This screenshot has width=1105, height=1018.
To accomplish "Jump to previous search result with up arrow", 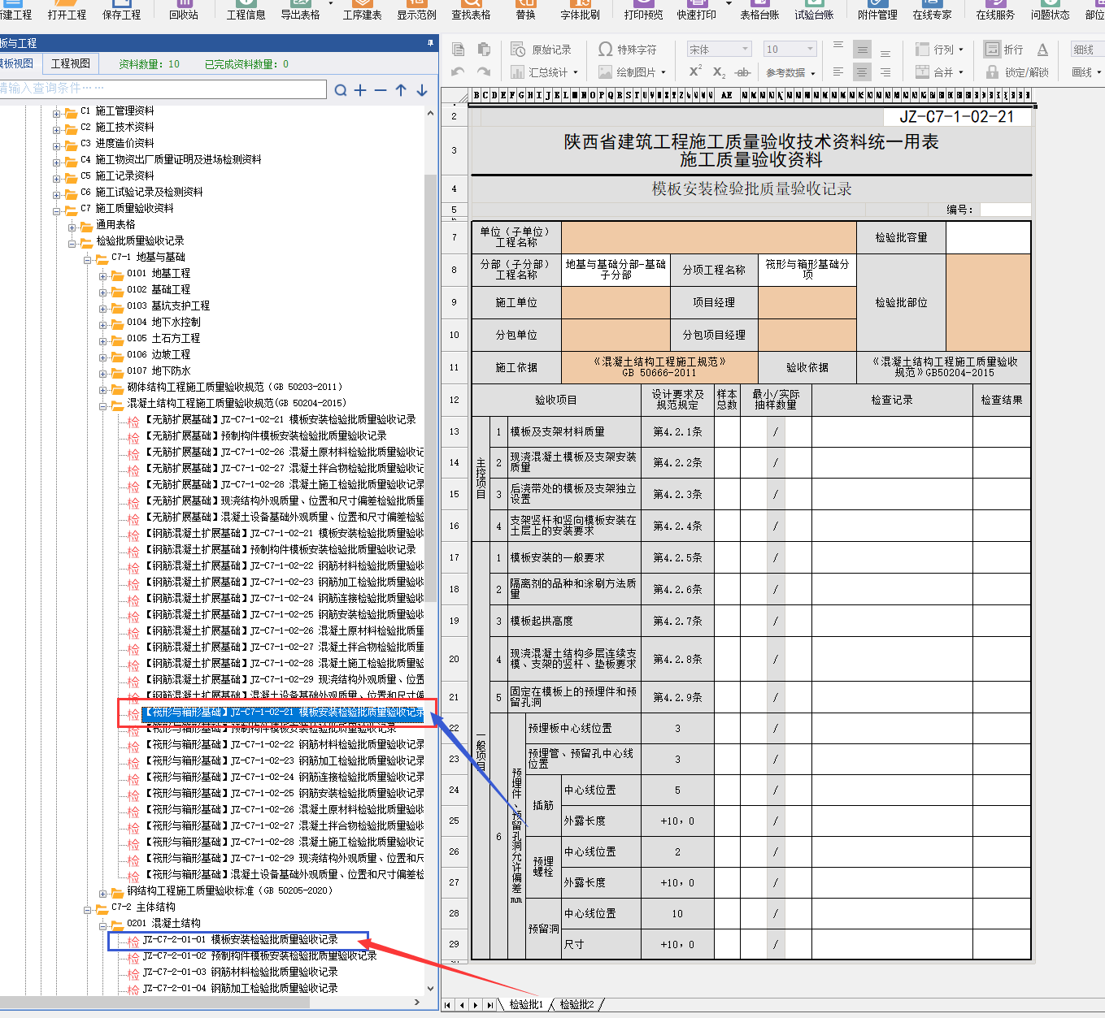I will coord(401,90).
